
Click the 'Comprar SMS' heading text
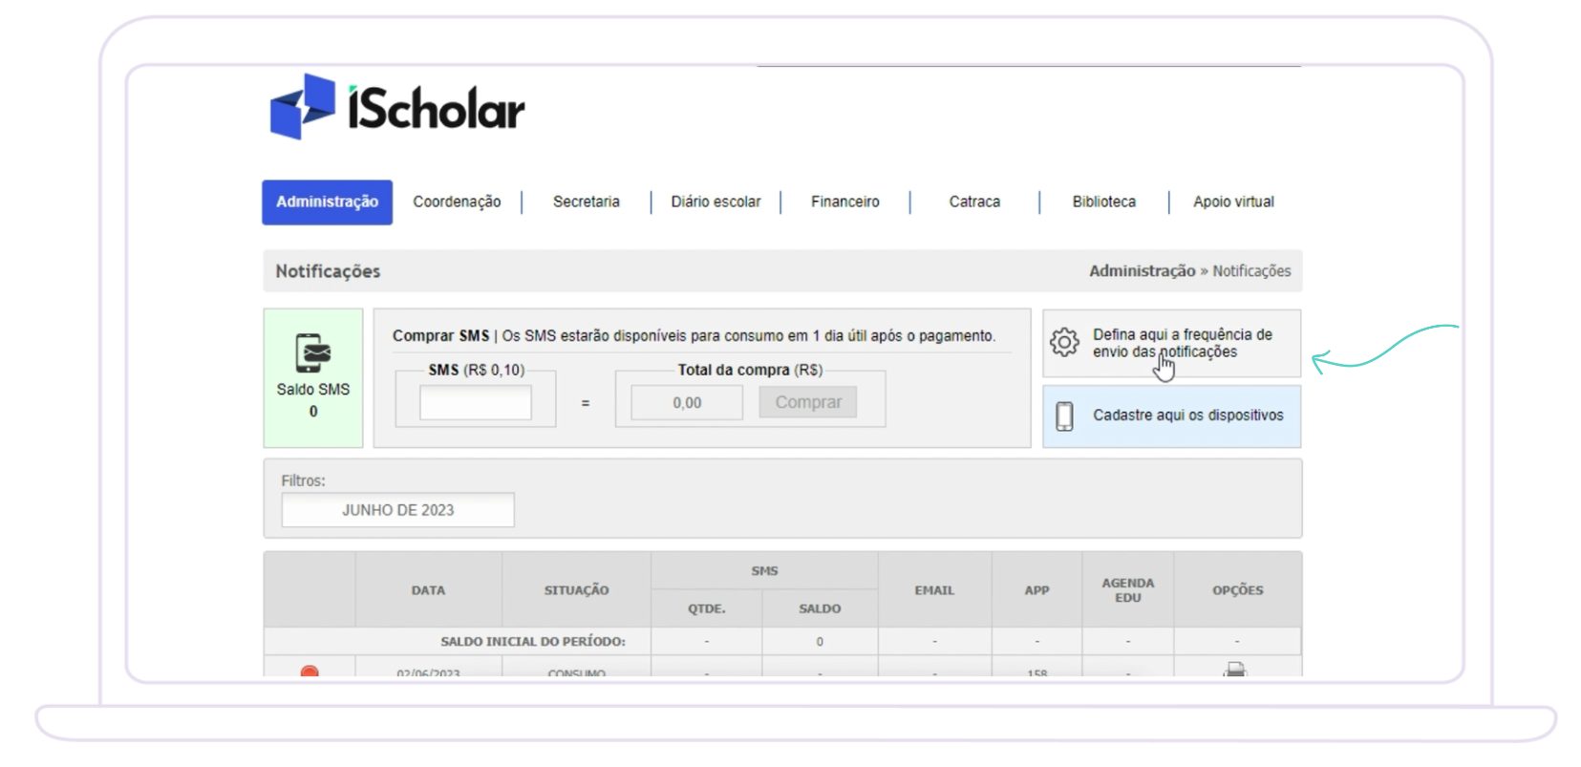tap(440, 336)
